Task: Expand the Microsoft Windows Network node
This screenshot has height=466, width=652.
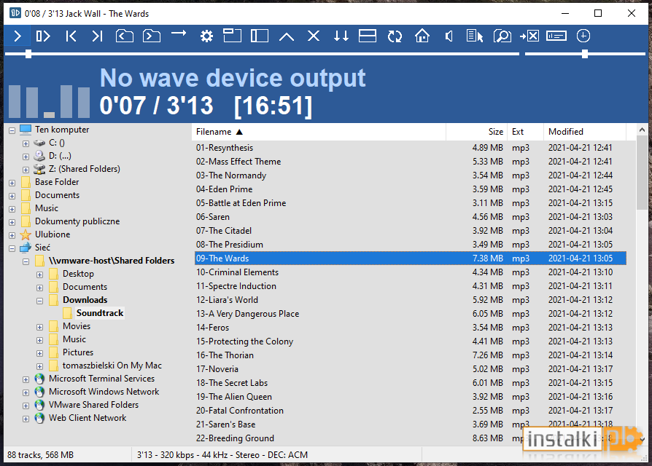Action: [x=26, y=392]
